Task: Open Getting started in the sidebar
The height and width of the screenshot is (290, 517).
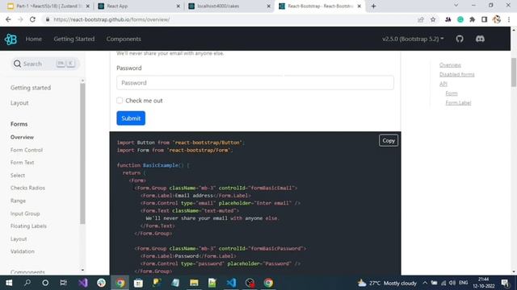Action: point(31,88)
